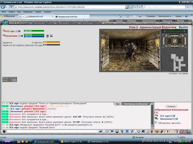Screen dimensions: 193x144
Task: Click the chat scrollbar down arrow
Action: point(152,127)
